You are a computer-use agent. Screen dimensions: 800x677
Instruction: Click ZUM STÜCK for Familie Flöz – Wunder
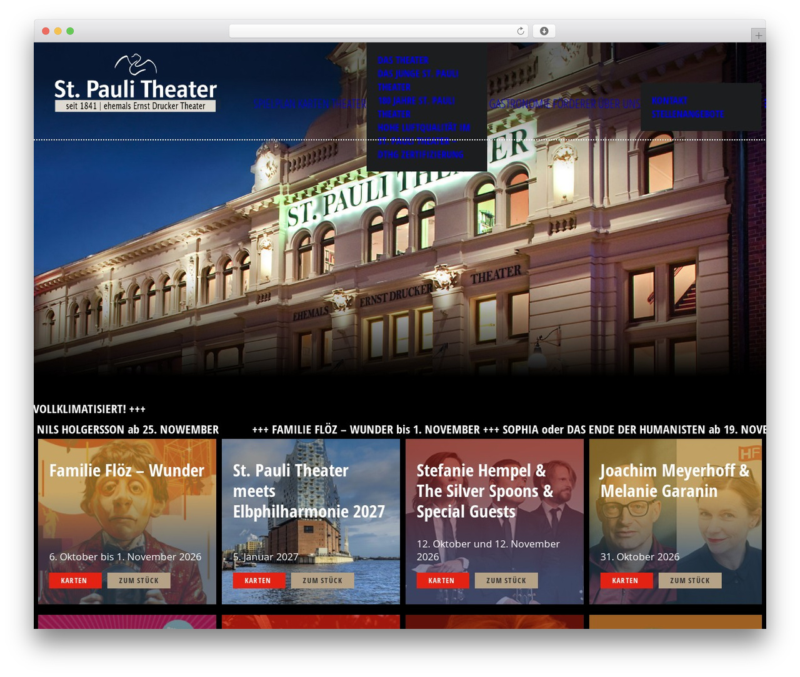pyautogui.click(x=139, y=580)
